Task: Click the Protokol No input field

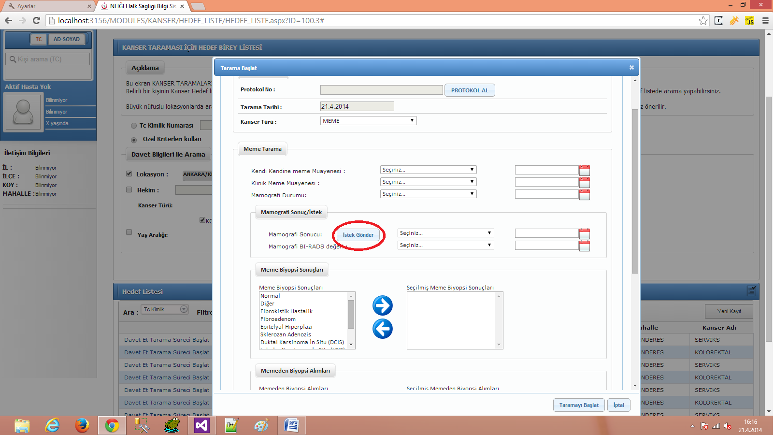Action: tap(381, 90)
